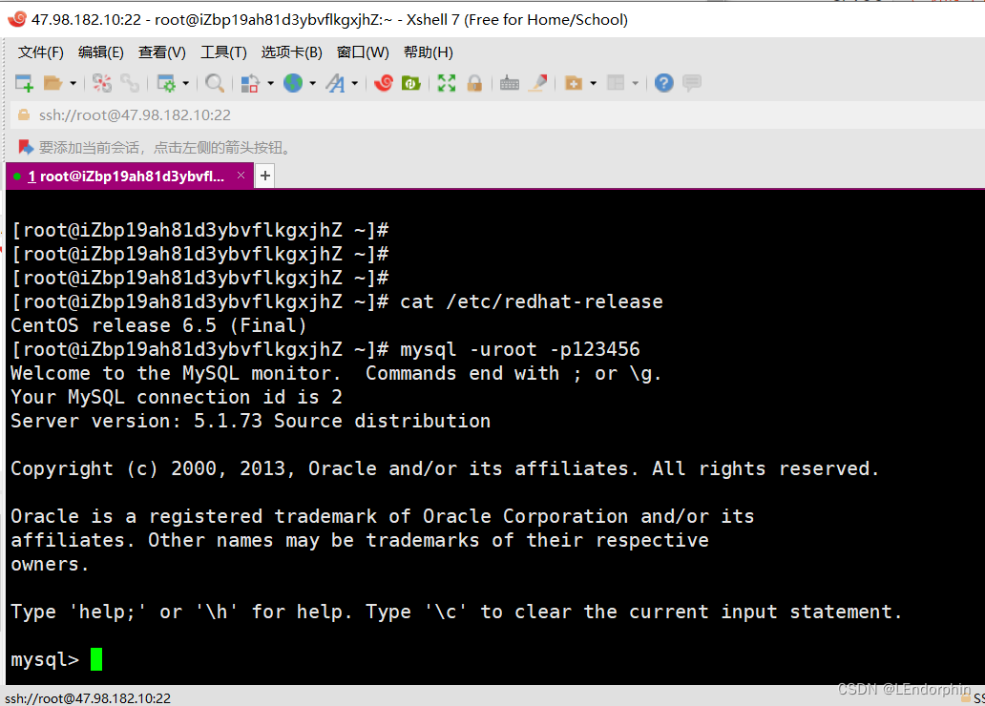Viewport: 985px width, 706px height.
Task: Click the Encoding globe icon
Action: click(x=293, y=83)
